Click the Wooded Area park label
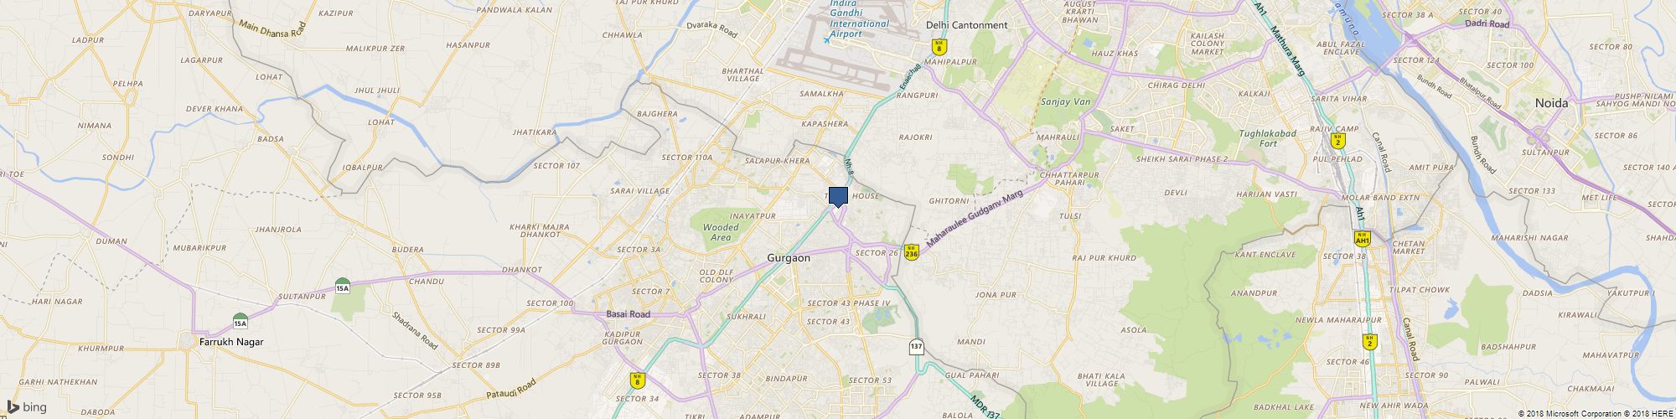This screenshot has height=419, width=1676. coord(721,232)
